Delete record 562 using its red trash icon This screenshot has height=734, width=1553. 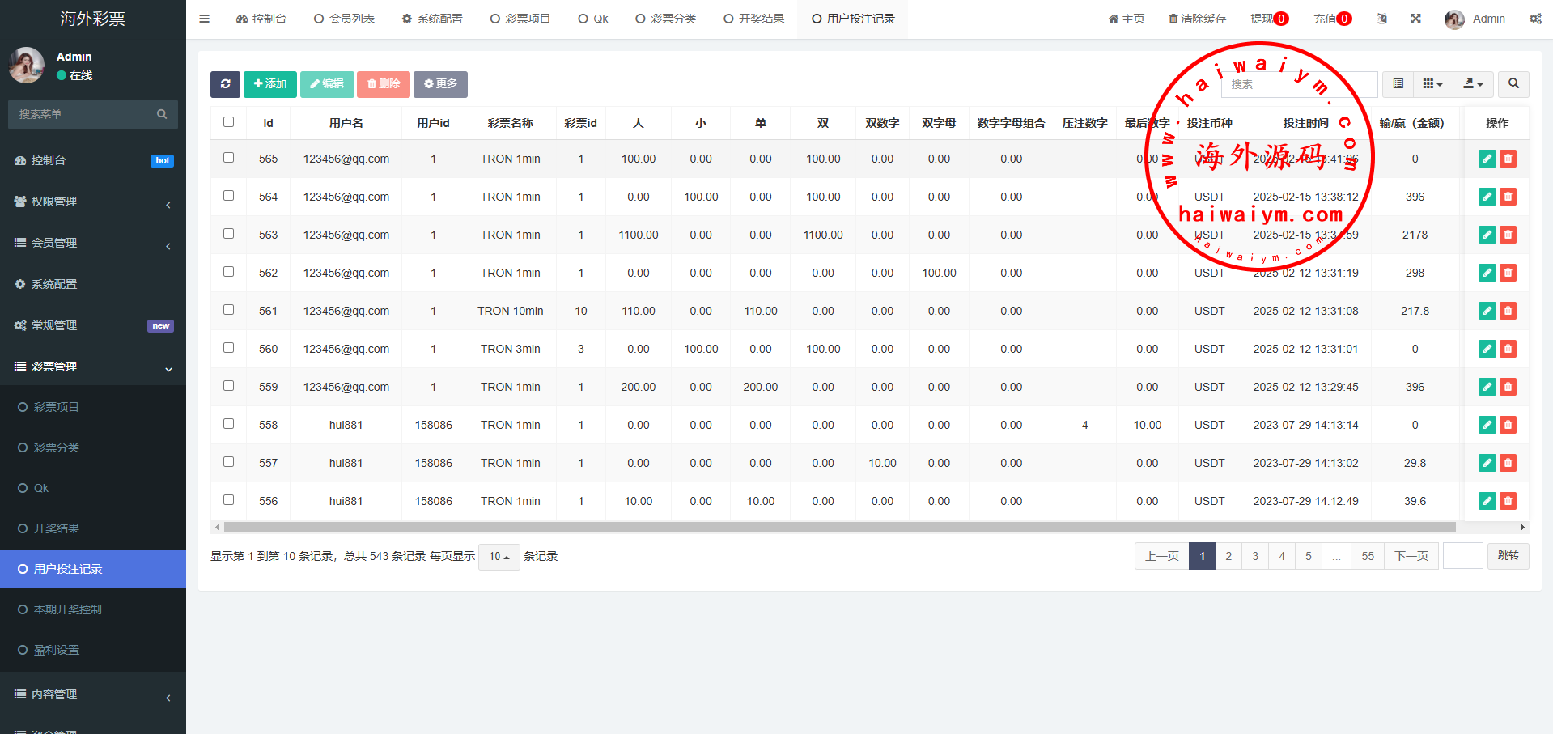tap(1508, 274)
